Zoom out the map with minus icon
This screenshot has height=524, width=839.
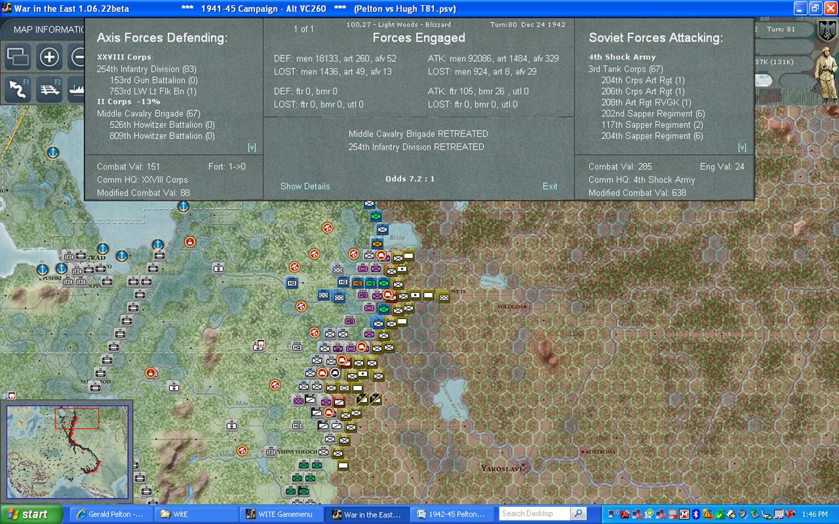[77, 57]
